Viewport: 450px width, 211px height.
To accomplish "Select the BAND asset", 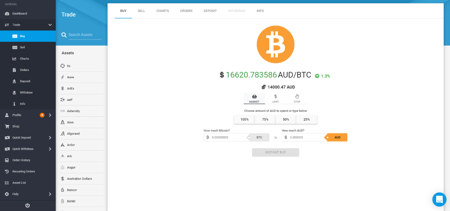I will tap(81, 201).
